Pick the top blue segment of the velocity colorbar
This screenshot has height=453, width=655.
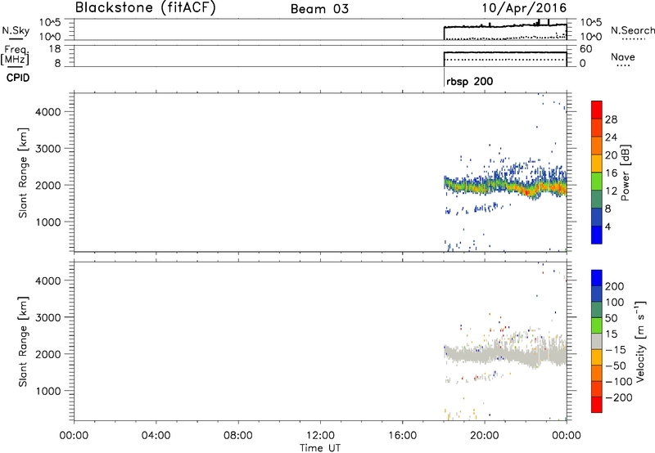tap(597, 278)
